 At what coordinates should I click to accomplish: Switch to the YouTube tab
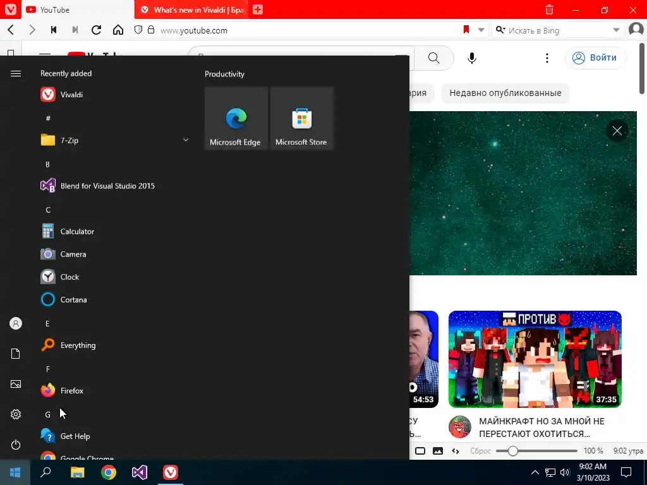[78, 9]
